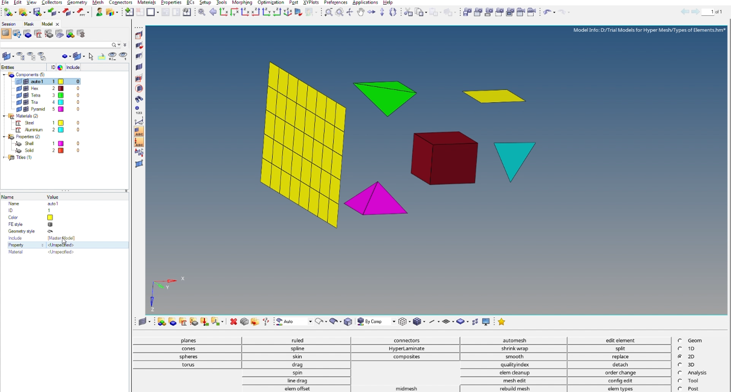Switch to the Geom radio option
Screen dimensions: 731x392
[680, 341]
